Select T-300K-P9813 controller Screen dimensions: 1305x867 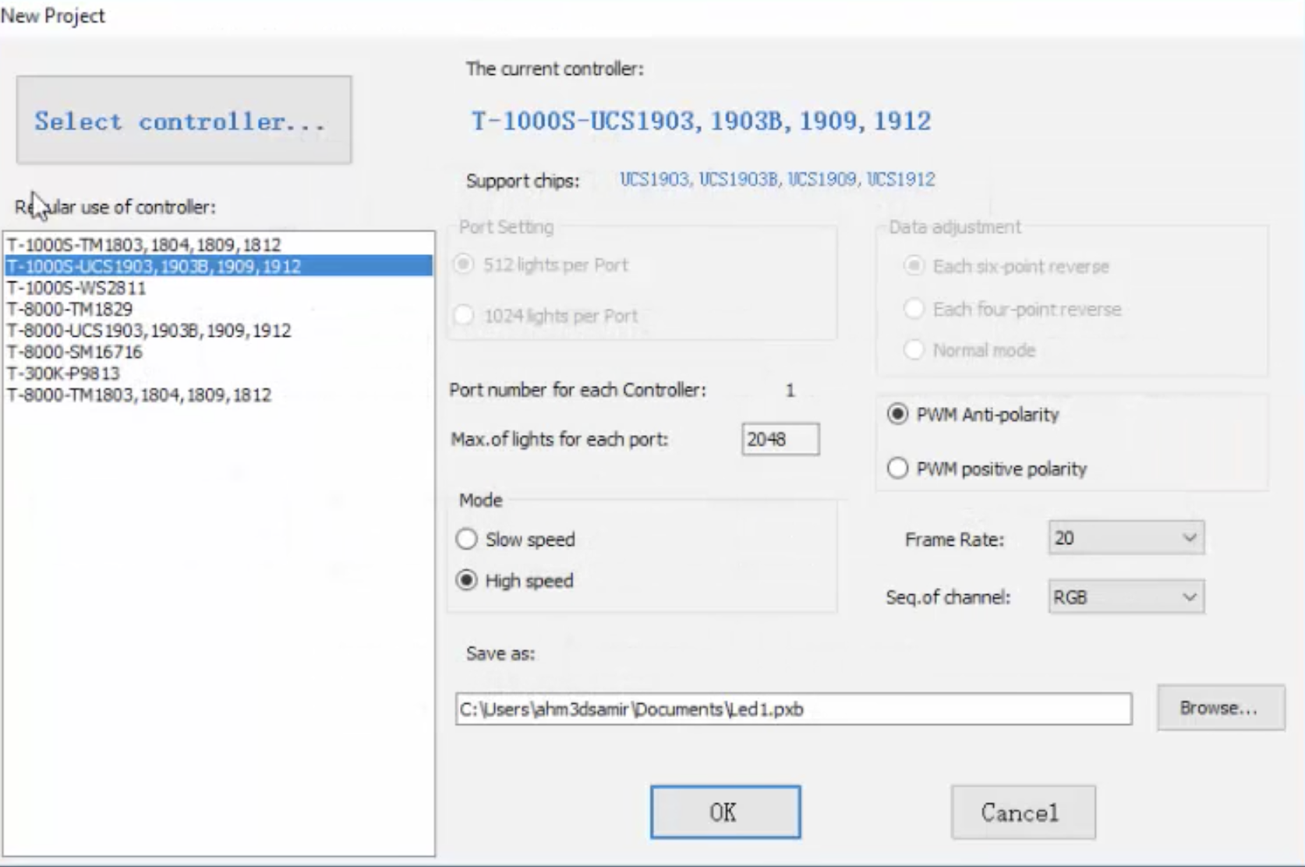point(218,373)
